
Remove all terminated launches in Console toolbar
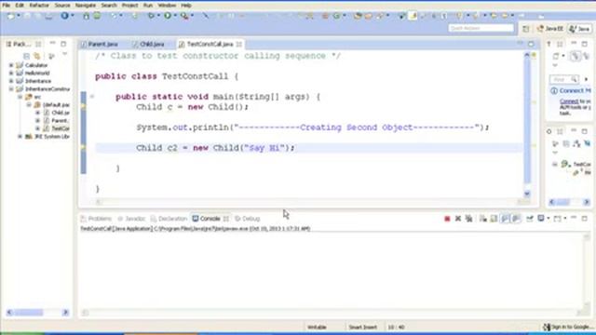(469, 219)
